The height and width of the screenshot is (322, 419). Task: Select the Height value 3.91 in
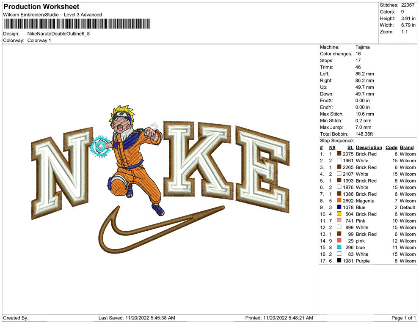pos(408,19)
